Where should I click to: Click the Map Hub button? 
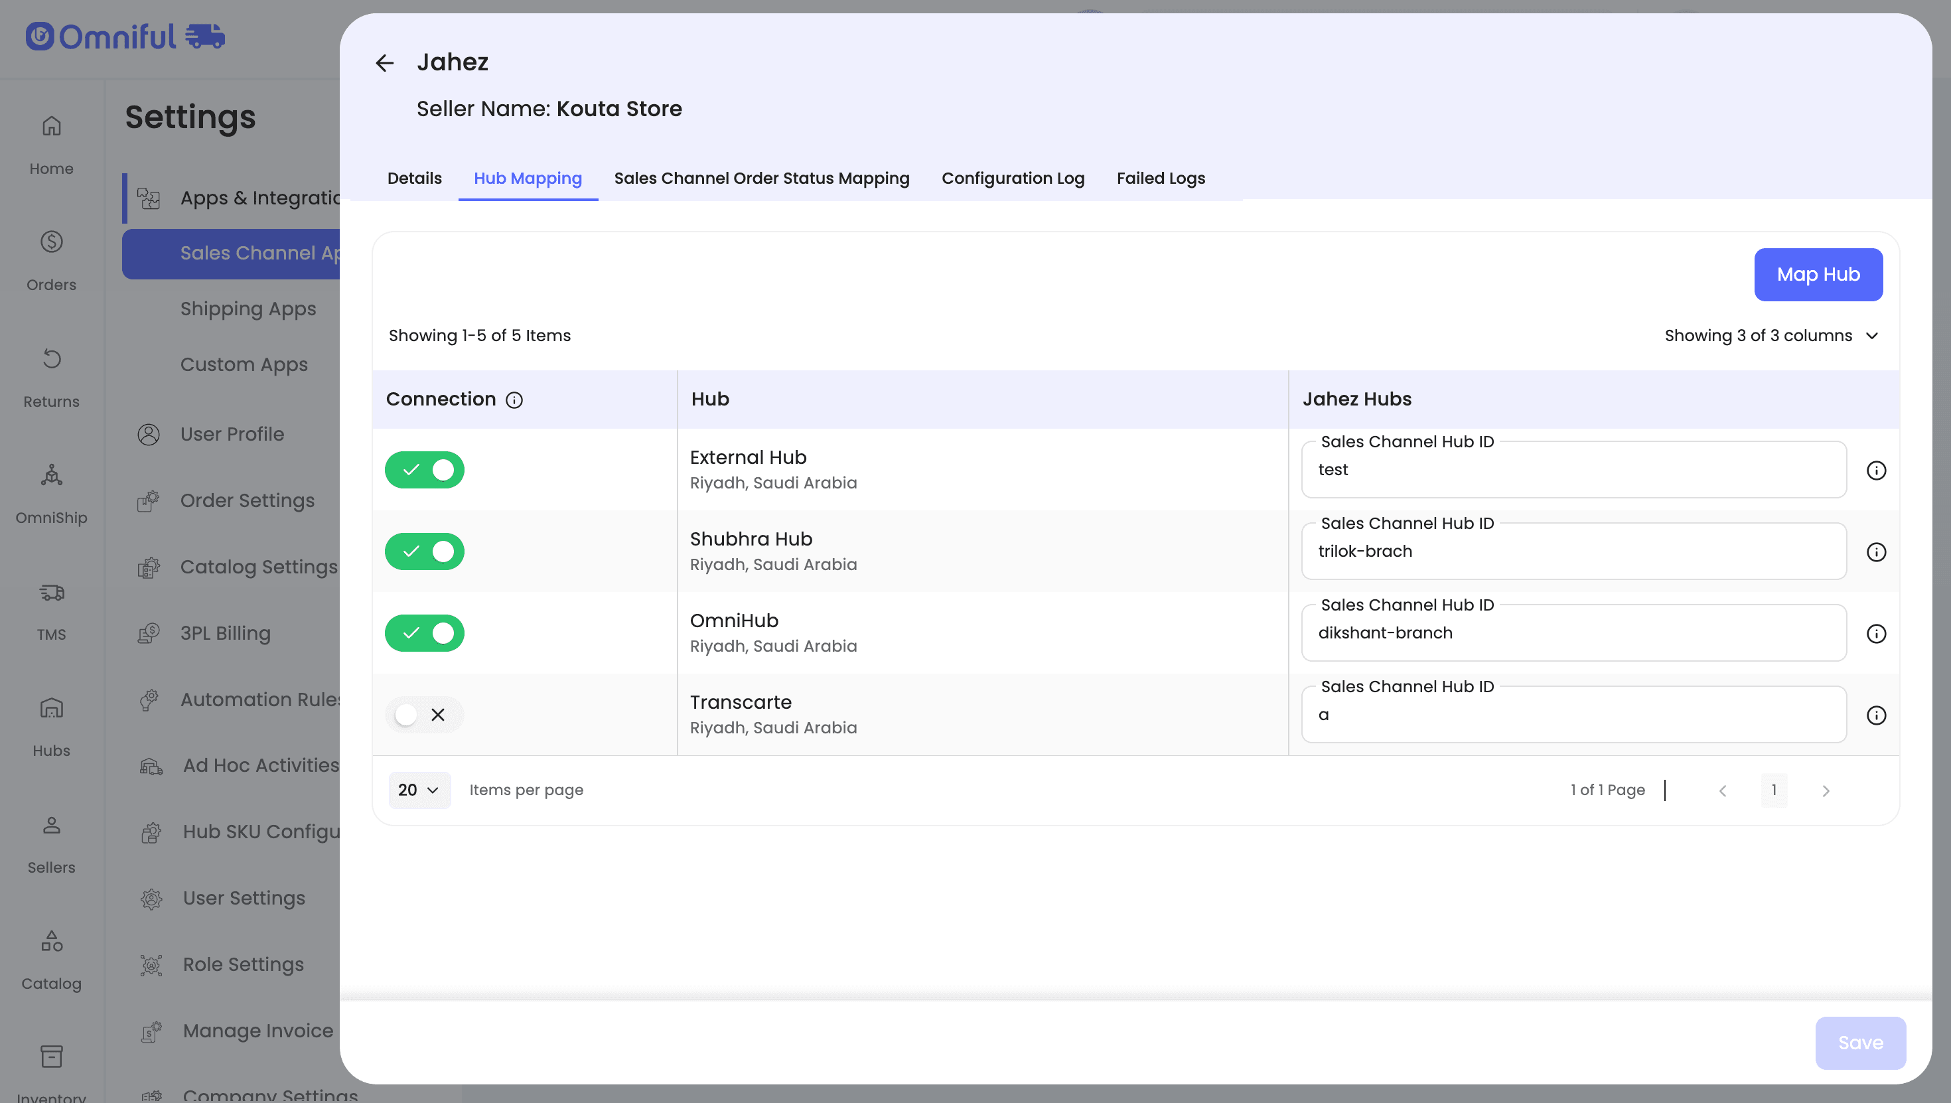tap(1818, 274)
